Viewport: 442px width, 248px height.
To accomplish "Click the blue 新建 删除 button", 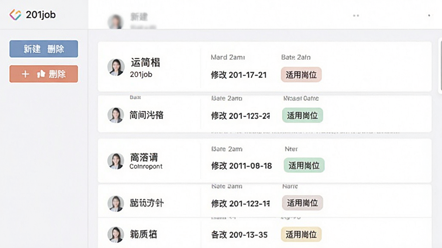I will click(x=44, y=49).
